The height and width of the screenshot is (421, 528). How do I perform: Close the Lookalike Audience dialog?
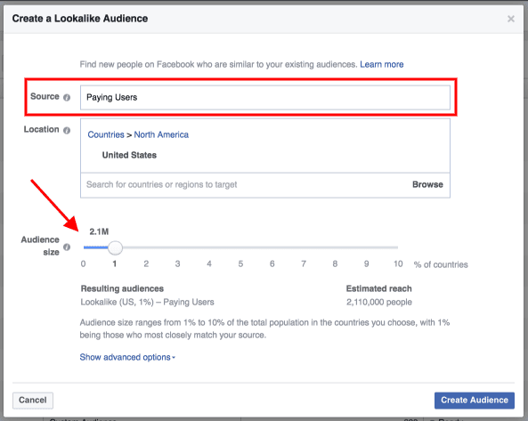click(x=511, y=19)
